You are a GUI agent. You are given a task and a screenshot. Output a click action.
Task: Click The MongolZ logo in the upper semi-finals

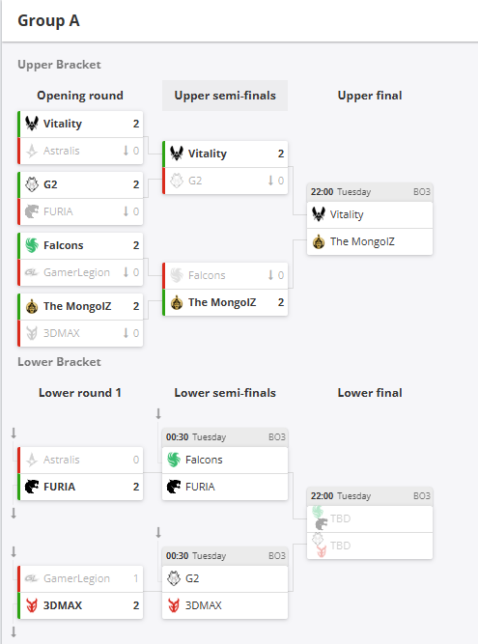pyautogui.click(x=177, y=302)
